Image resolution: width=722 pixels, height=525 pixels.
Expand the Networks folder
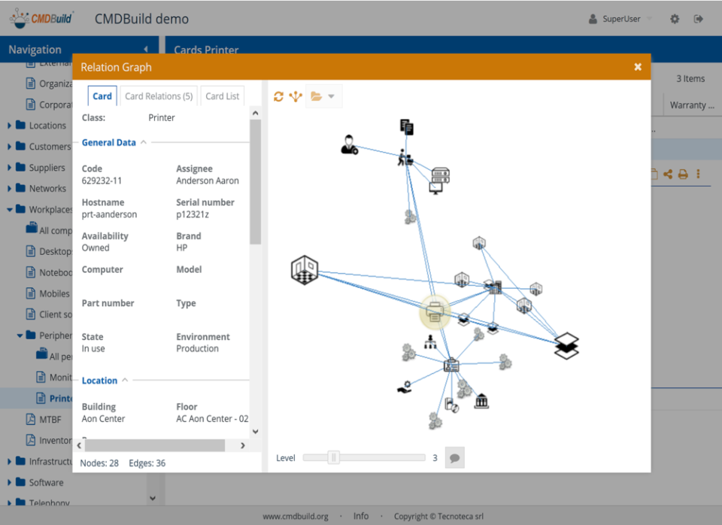[9, 188]
